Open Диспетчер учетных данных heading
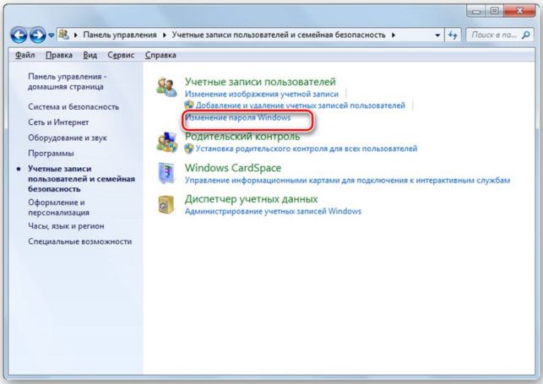Viewport: 543px width, 384px height. pos(251,199)
